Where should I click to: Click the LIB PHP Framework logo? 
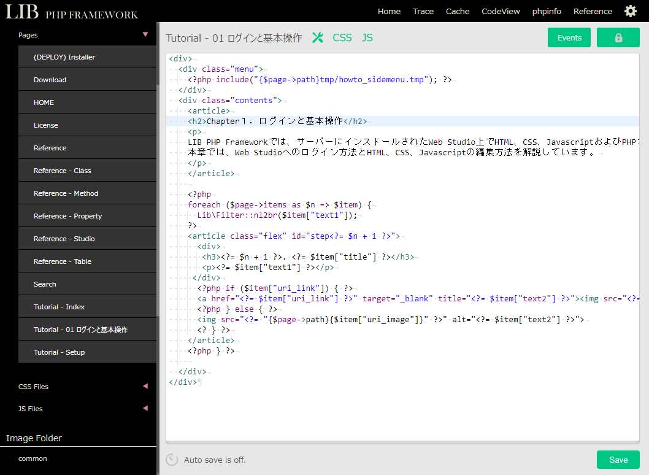click(72, 12)
